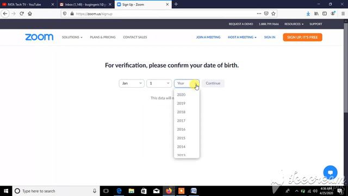The image size is (348, 196).
Task: Open Firefox downloads arrow
Action: [x=308, y=14]
